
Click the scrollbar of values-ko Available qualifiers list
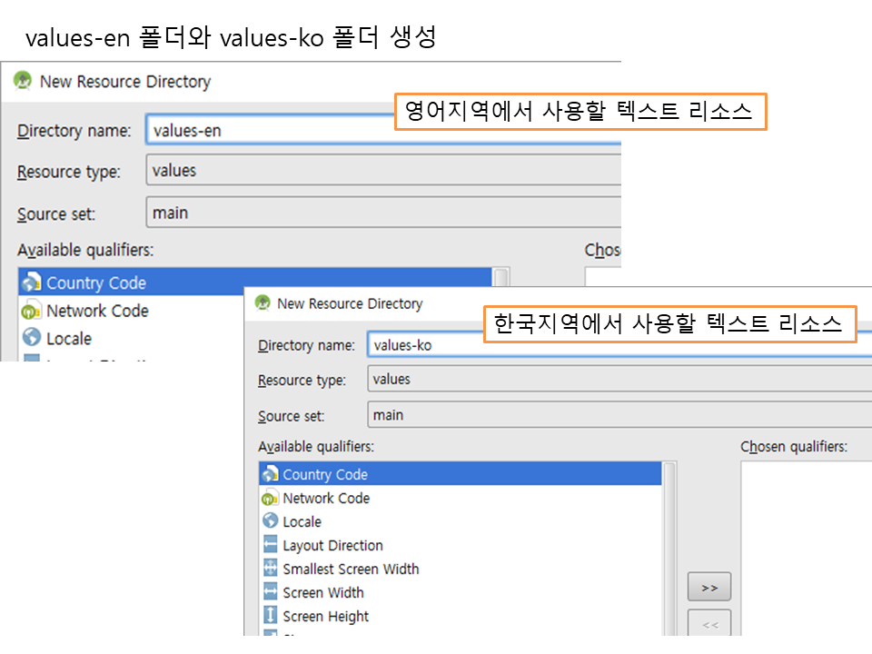click(669, 545)
